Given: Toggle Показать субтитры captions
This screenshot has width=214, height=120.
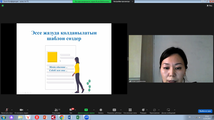Looking at the screenshot, I should tap(114, 110).
